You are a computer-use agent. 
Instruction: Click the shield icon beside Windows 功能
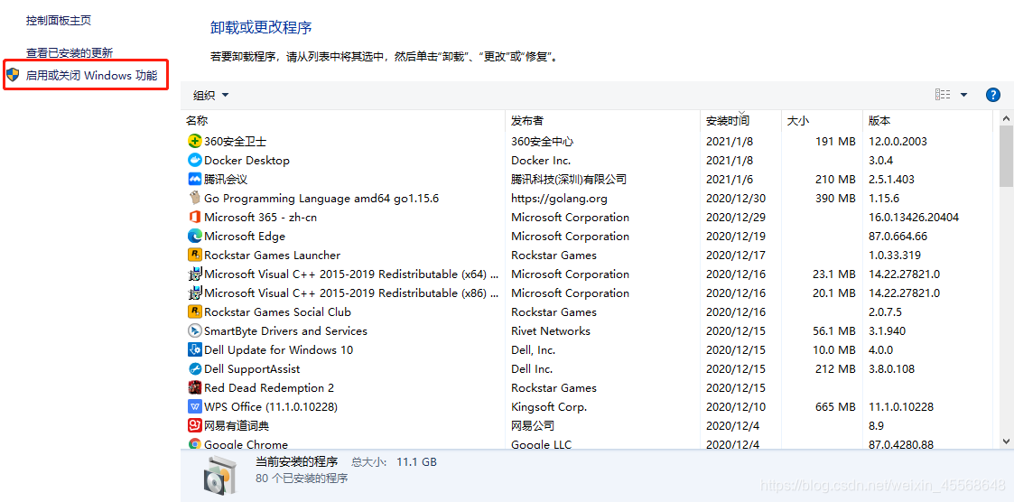coord(13,75)
